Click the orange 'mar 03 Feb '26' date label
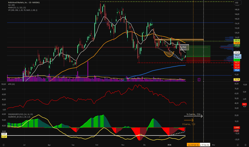 (x=193, y=145)
